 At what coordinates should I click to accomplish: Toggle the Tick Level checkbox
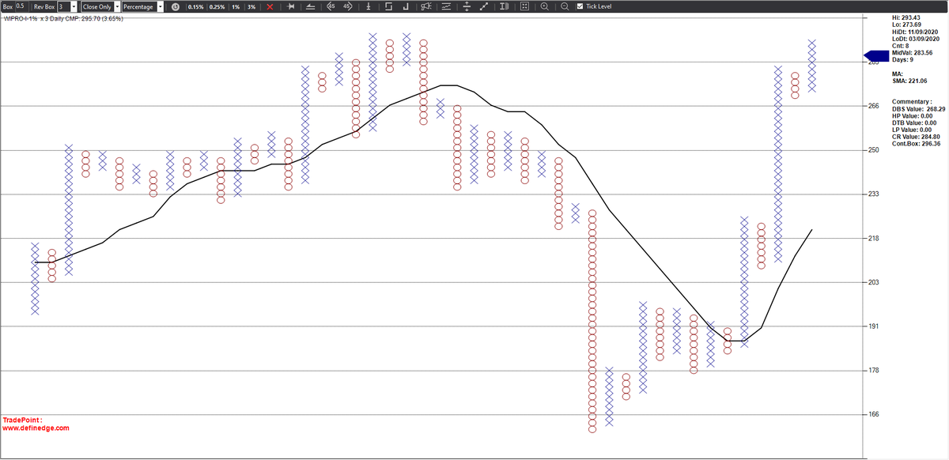click(580, 6)
